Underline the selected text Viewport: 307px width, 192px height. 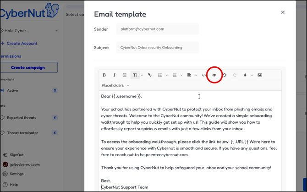(x=125, y=75)
